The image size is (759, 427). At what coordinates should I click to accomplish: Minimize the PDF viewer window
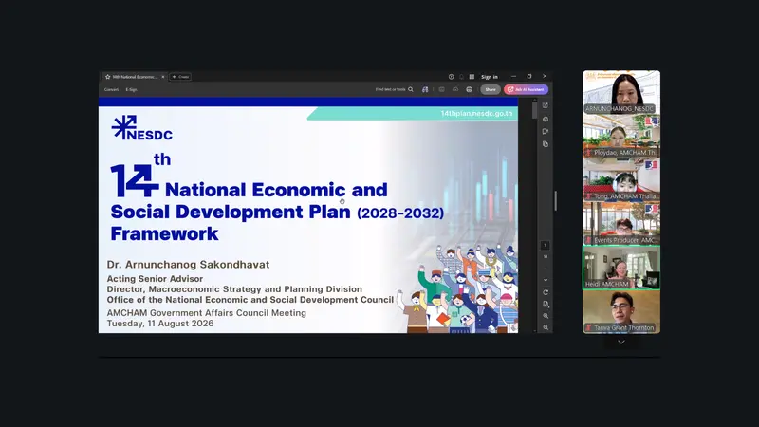(x=513, y=77)
